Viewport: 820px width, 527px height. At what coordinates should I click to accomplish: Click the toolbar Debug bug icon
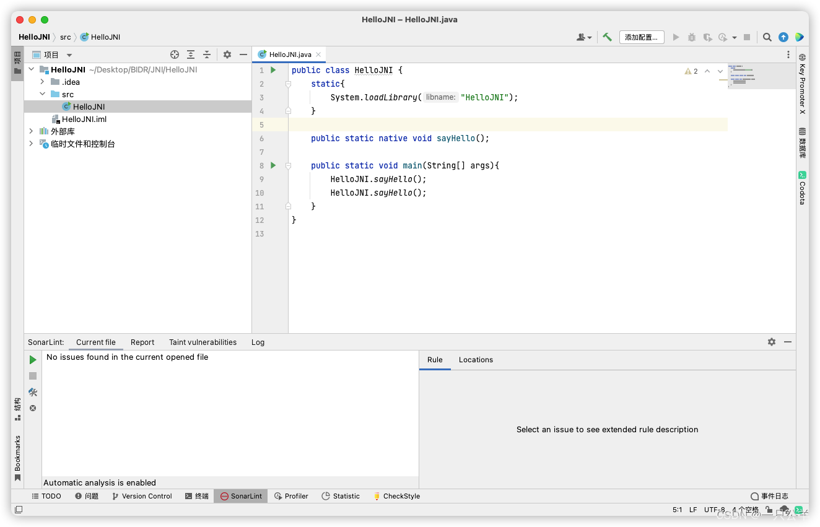(x=692, y=37)
